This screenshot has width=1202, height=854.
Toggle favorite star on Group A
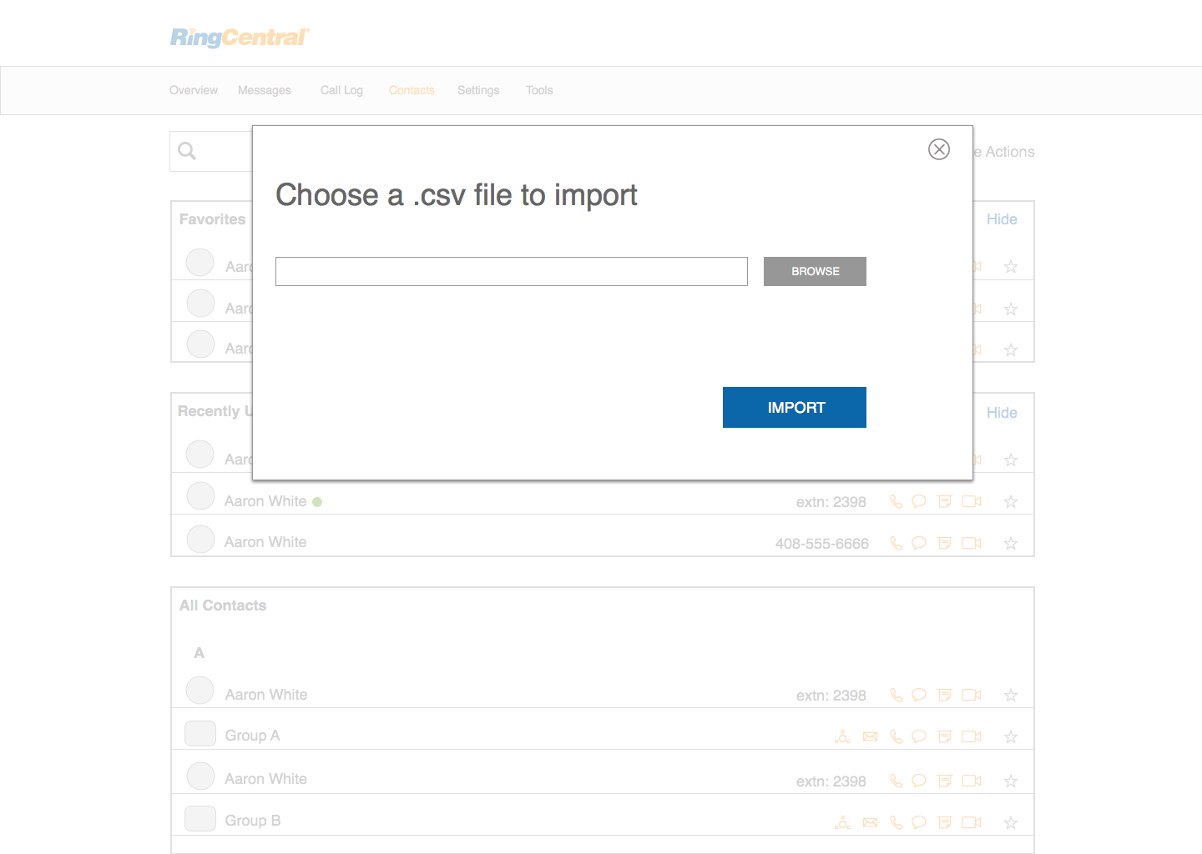pyautogui.click(x=1011, y=737)
